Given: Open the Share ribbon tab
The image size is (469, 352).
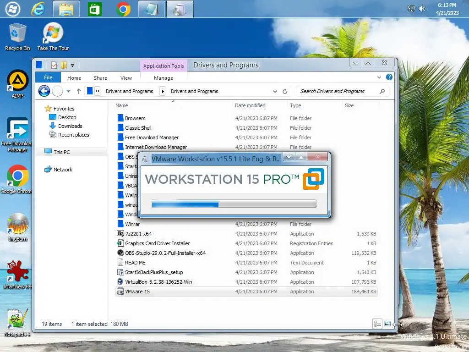Looking at the screenshot, I should point(100,78).
